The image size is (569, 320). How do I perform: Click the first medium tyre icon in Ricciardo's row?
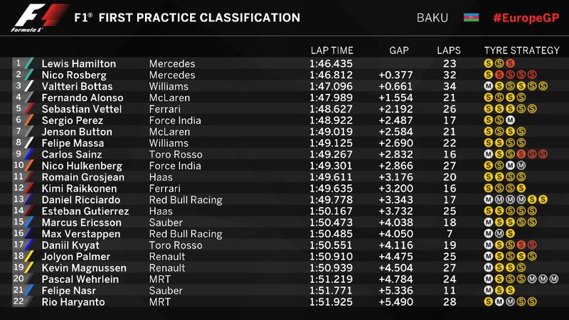(x=489, y=200)
